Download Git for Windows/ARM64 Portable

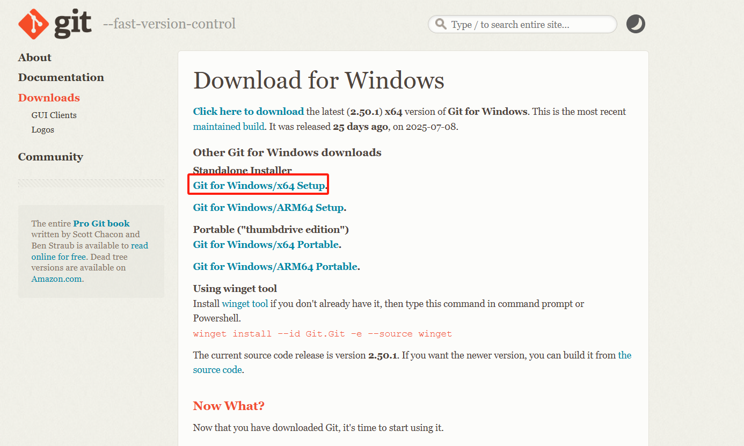275,266
